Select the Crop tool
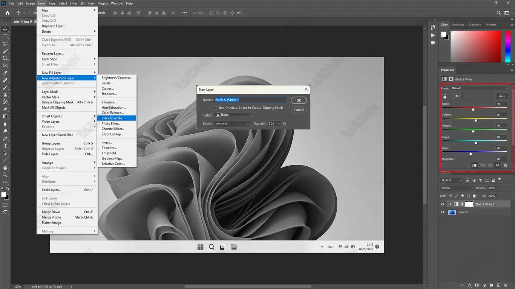 click(x=5, y=58)
